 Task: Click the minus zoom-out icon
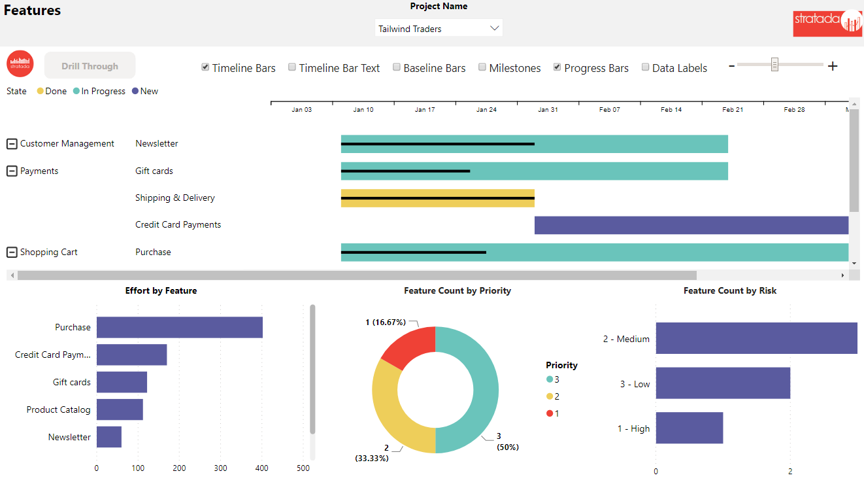pos(732,65)
